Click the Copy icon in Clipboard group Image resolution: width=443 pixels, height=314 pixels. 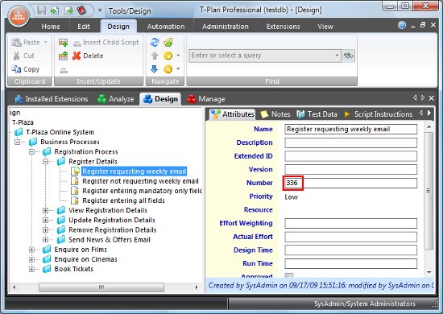tap(16, 69)
